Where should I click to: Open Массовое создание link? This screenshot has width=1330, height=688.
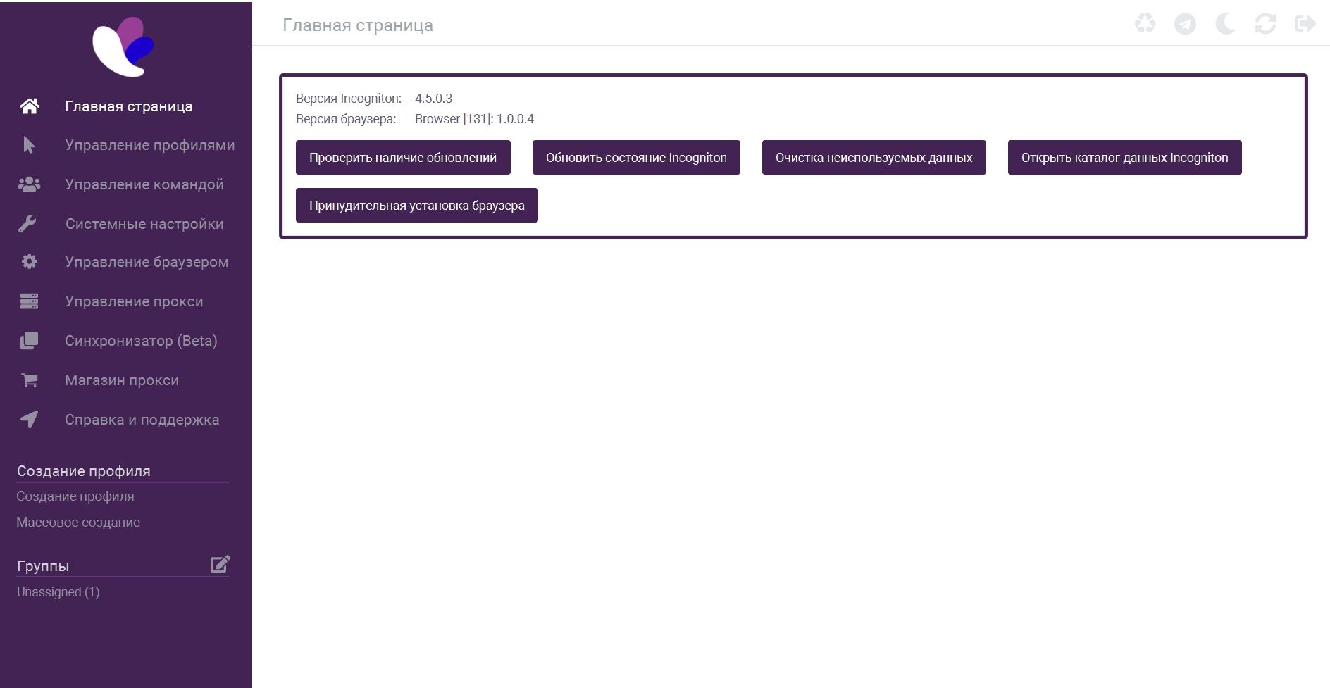point(78,523)
